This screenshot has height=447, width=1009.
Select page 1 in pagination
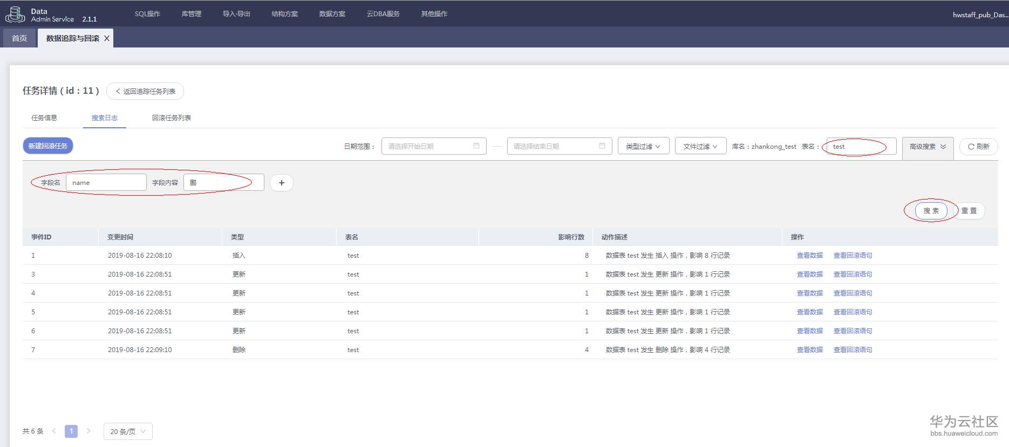[x=71, y=431]
